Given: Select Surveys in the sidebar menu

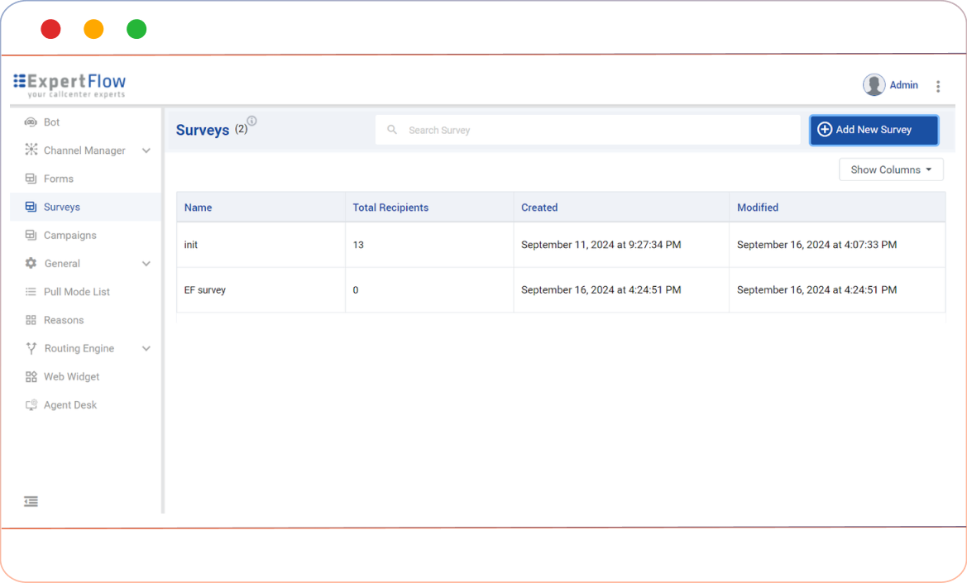Looking at the screenshot, I should pos(62,208).
